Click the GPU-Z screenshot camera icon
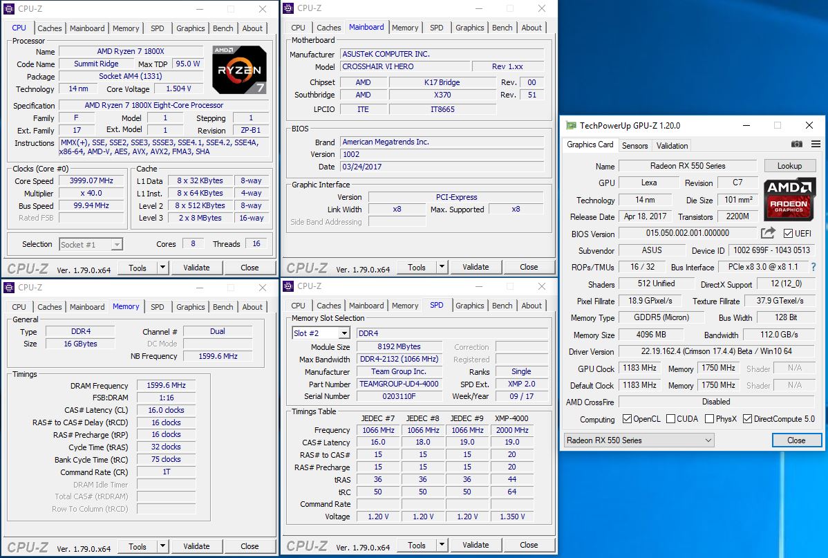 pyautogui.click(x=796, y=145)
